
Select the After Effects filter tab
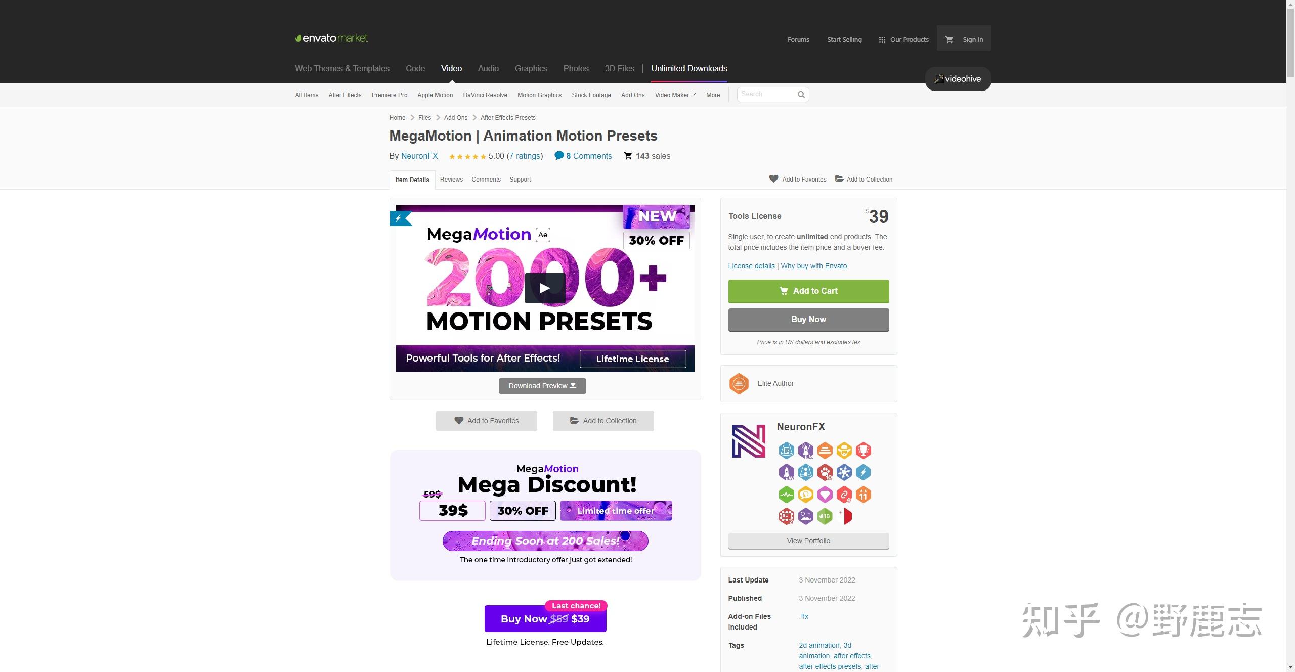(x=345, y=94)
